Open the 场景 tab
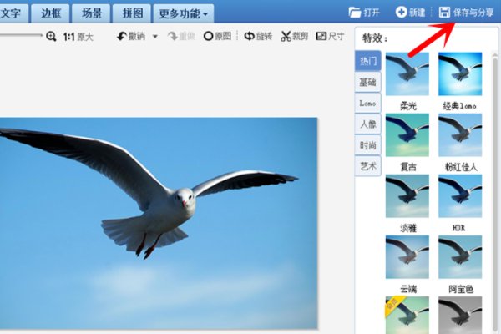This screenshot has width=501, height=334. tap(91, 13)
